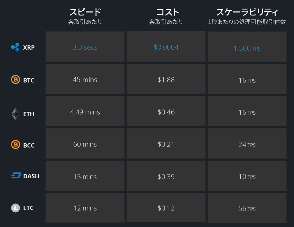Screen dimensions: 294x227
Task: Click the LTC 56 TPS cell
Action: point(247,208)
